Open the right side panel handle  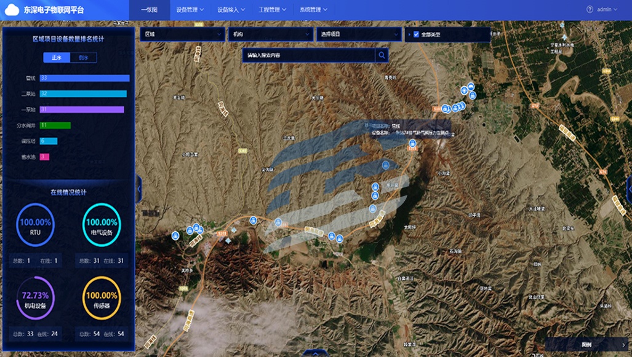tap(629, 187)
